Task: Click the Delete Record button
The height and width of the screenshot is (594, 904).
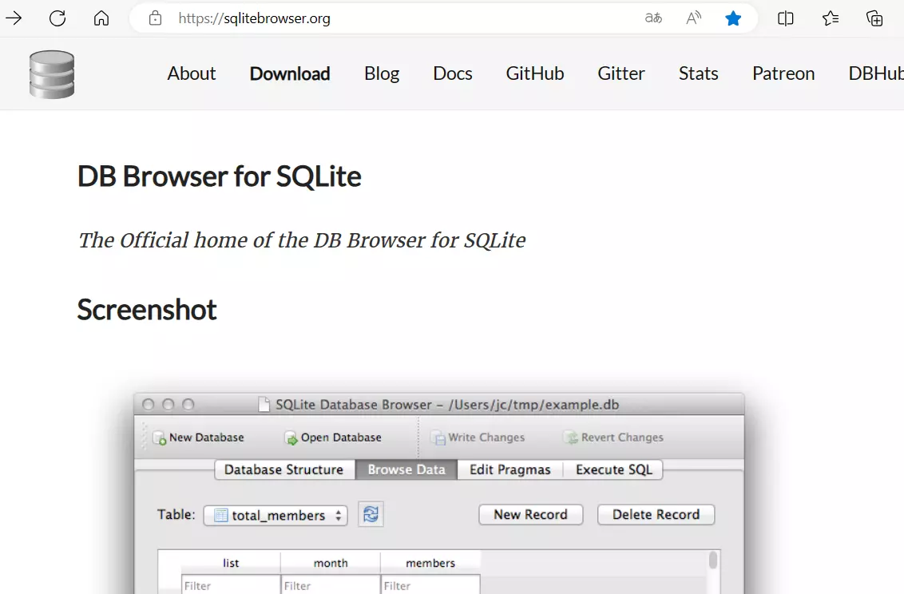Action: (656, 514)
